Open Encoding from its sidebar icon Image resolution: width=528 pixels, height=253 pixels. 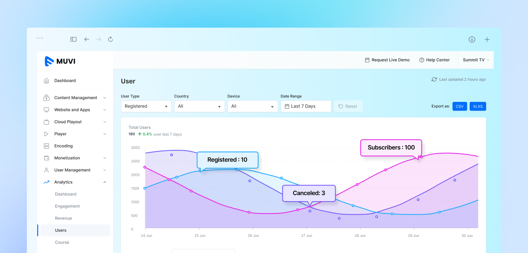pyautogui.click(x=46, y=146)
